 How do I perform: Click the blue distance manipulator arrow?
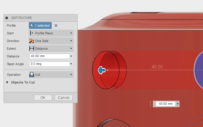pos(102,70)
